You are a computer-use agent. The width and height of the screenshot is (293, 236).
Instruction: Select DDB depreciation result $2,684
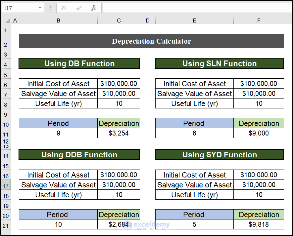point(119,224)
